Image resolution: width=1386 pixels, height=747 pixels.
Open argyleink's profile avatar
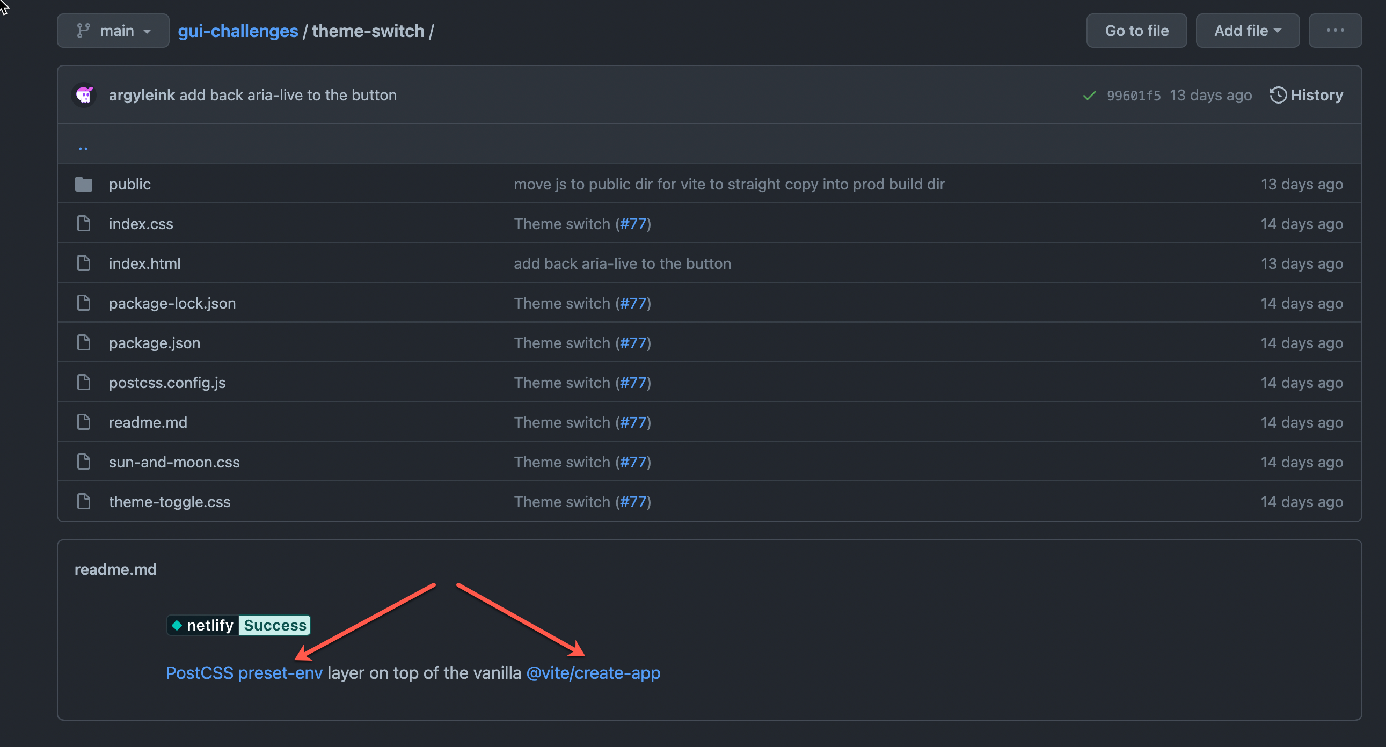pyautogui.click(x=84, y=94)
